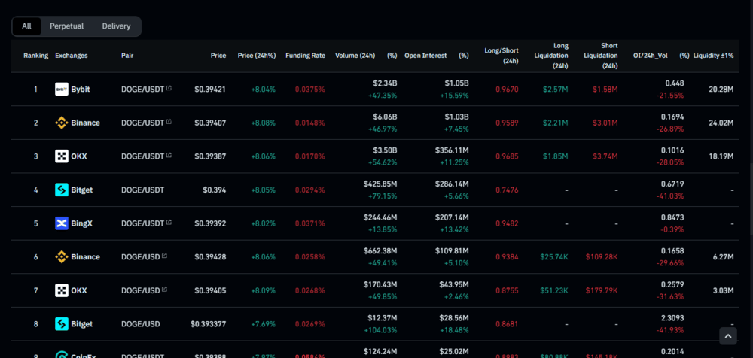Image resolution: width=753 pixels, height=358 pixels.
Task: Sort by Liquidity ±1% column header
Action: pyautogui.click(x=713, y=56)
